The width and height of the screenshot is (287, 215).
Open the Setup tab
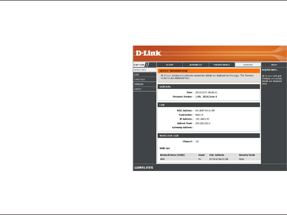tap(170, 65)
